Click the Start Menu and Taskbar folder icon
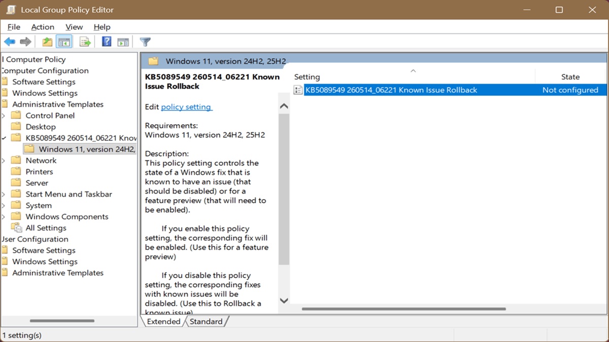 16,194
